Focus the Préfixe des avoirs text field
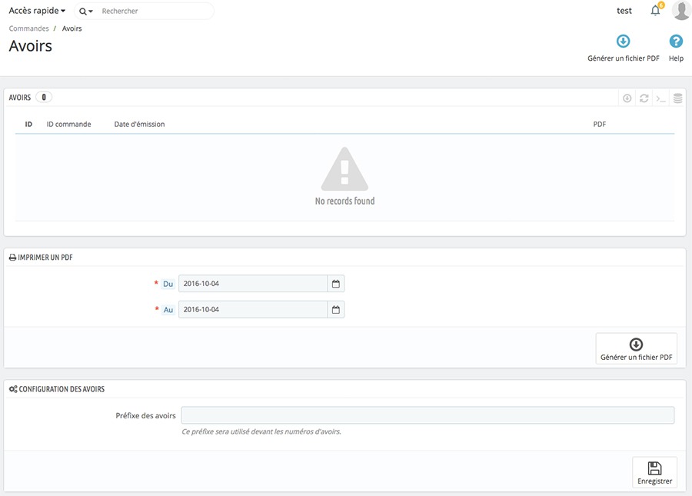 (x=428, y=415)
